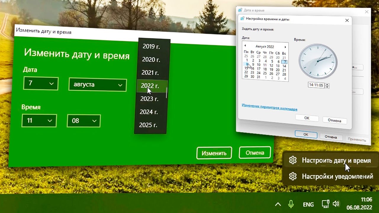Select day 14 in the August calendar

click(284, 66)
